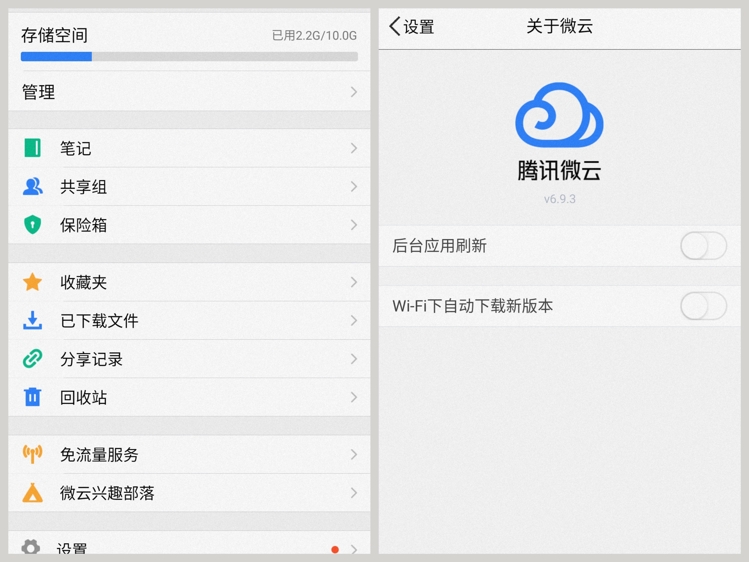Open 共享组 via its right chevron
Screen dimensions: 749x562
(354, 186)
